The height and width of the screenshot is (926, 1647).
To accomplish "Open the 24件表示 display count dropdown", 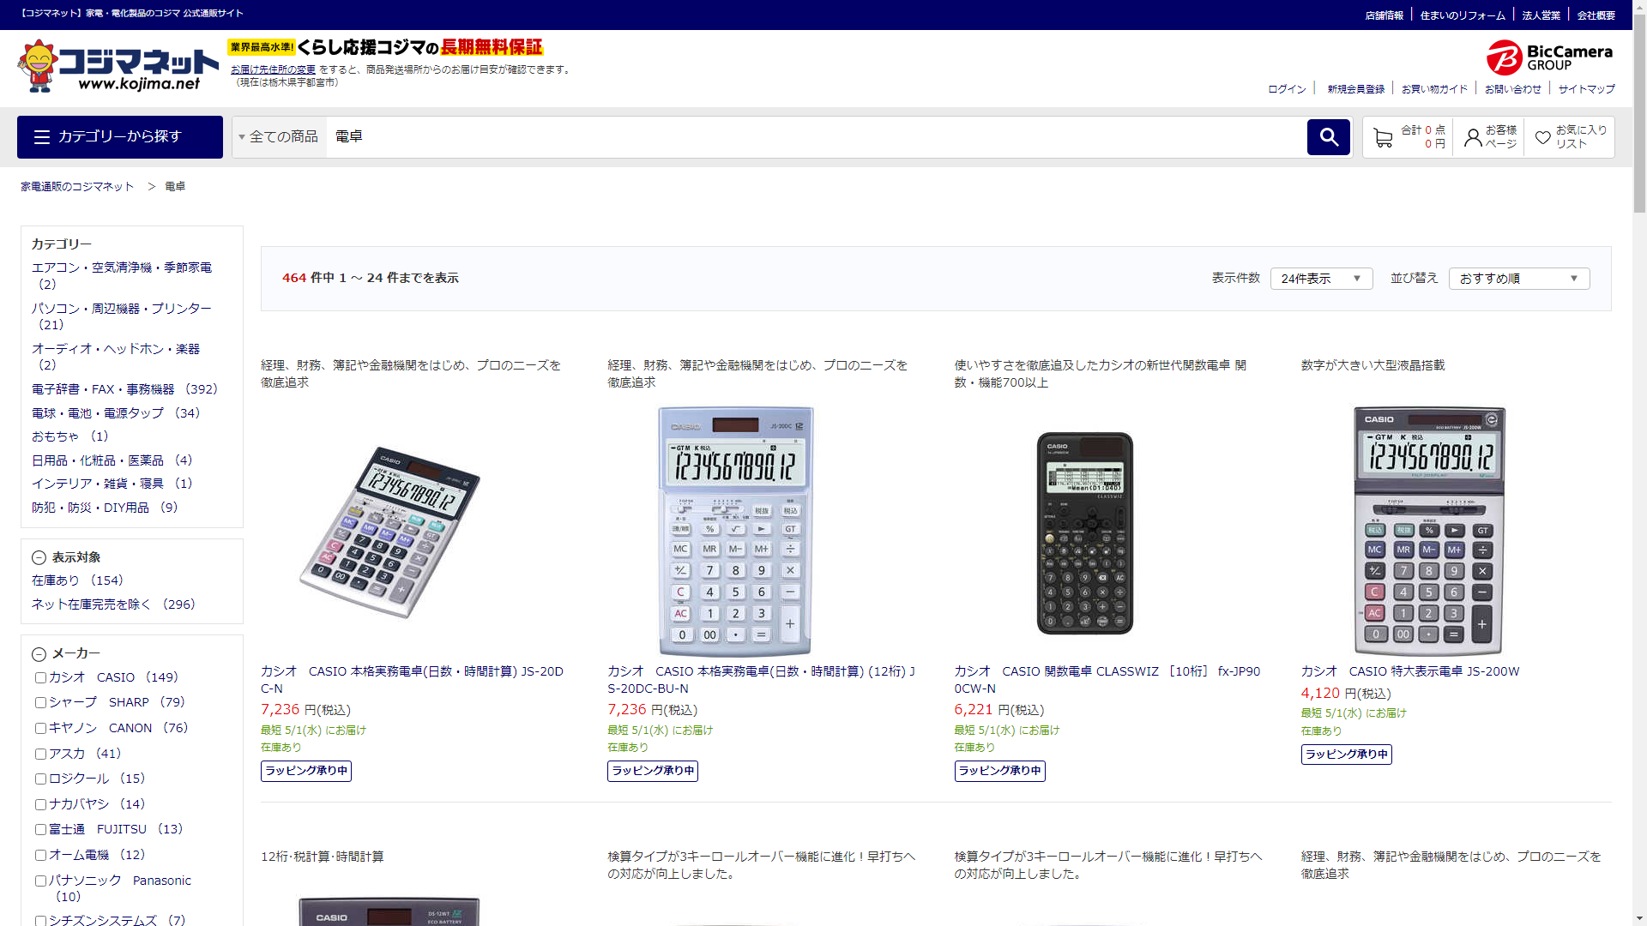I will click(1321, 279).
